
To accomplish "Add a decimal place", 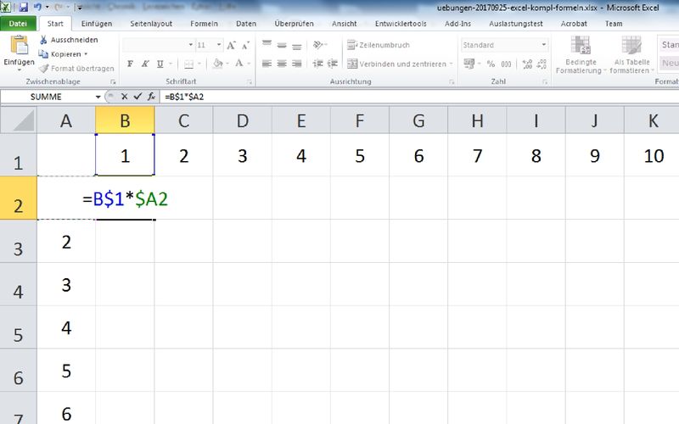I will point(527,64).
